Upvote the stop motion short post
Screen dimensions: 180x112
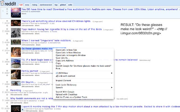(x=7, y=106)
